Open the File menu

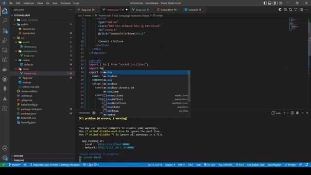(x=11, y=3)
